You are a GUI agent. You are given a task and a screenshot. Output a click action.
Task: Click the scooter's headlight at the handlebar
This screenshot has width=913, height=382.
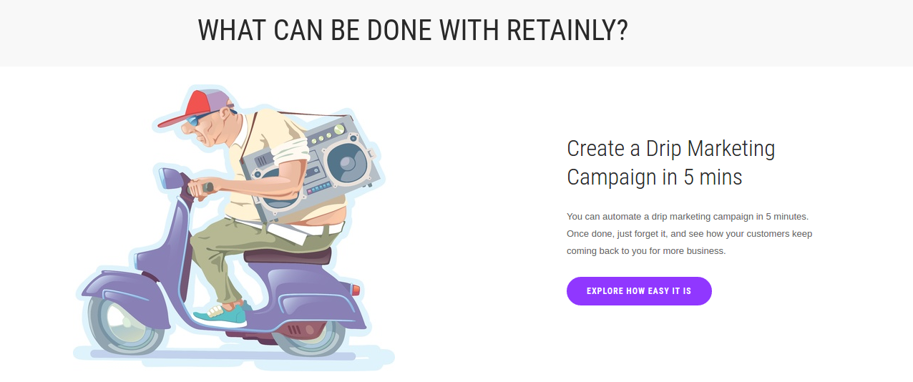click(x=167, y=177)
